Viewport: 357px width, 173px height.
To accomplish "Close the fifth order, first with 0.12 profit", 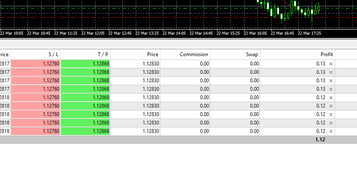I will [331, 97].
